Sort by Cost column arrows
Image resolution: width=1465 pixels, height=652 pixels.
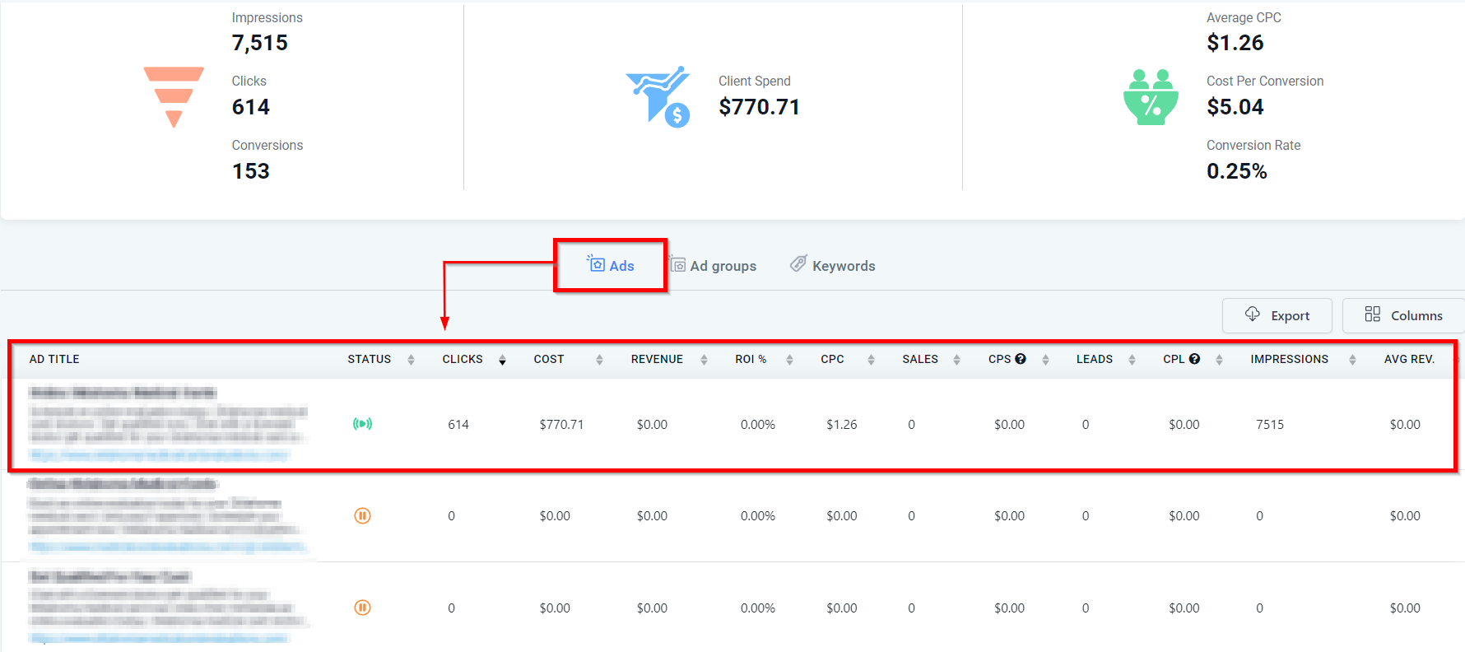599,360
